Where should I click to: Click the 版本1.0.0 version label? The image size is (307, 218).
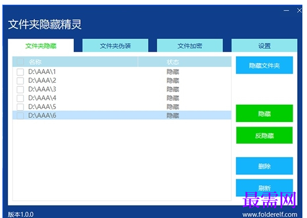21,215
